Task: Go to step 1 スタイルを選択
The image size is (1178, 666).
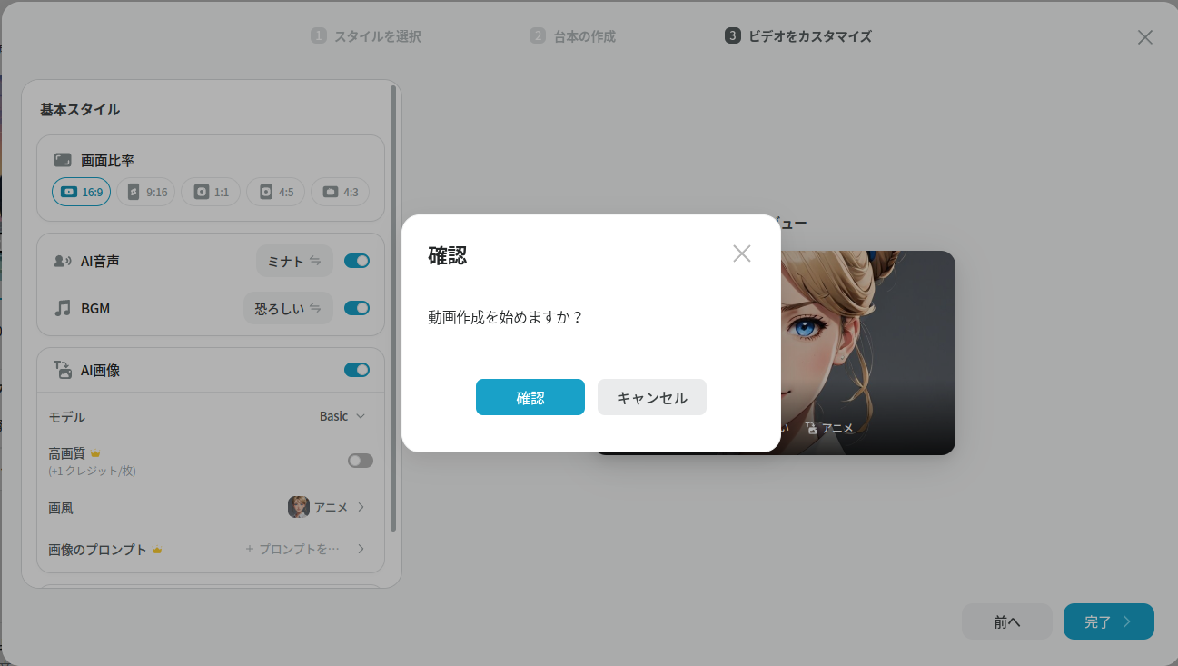Action: pyautogui.click(x=366, y=36)
